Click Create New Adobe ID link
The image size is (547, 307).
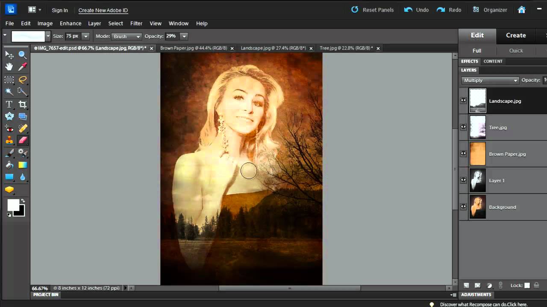(103, 10)
